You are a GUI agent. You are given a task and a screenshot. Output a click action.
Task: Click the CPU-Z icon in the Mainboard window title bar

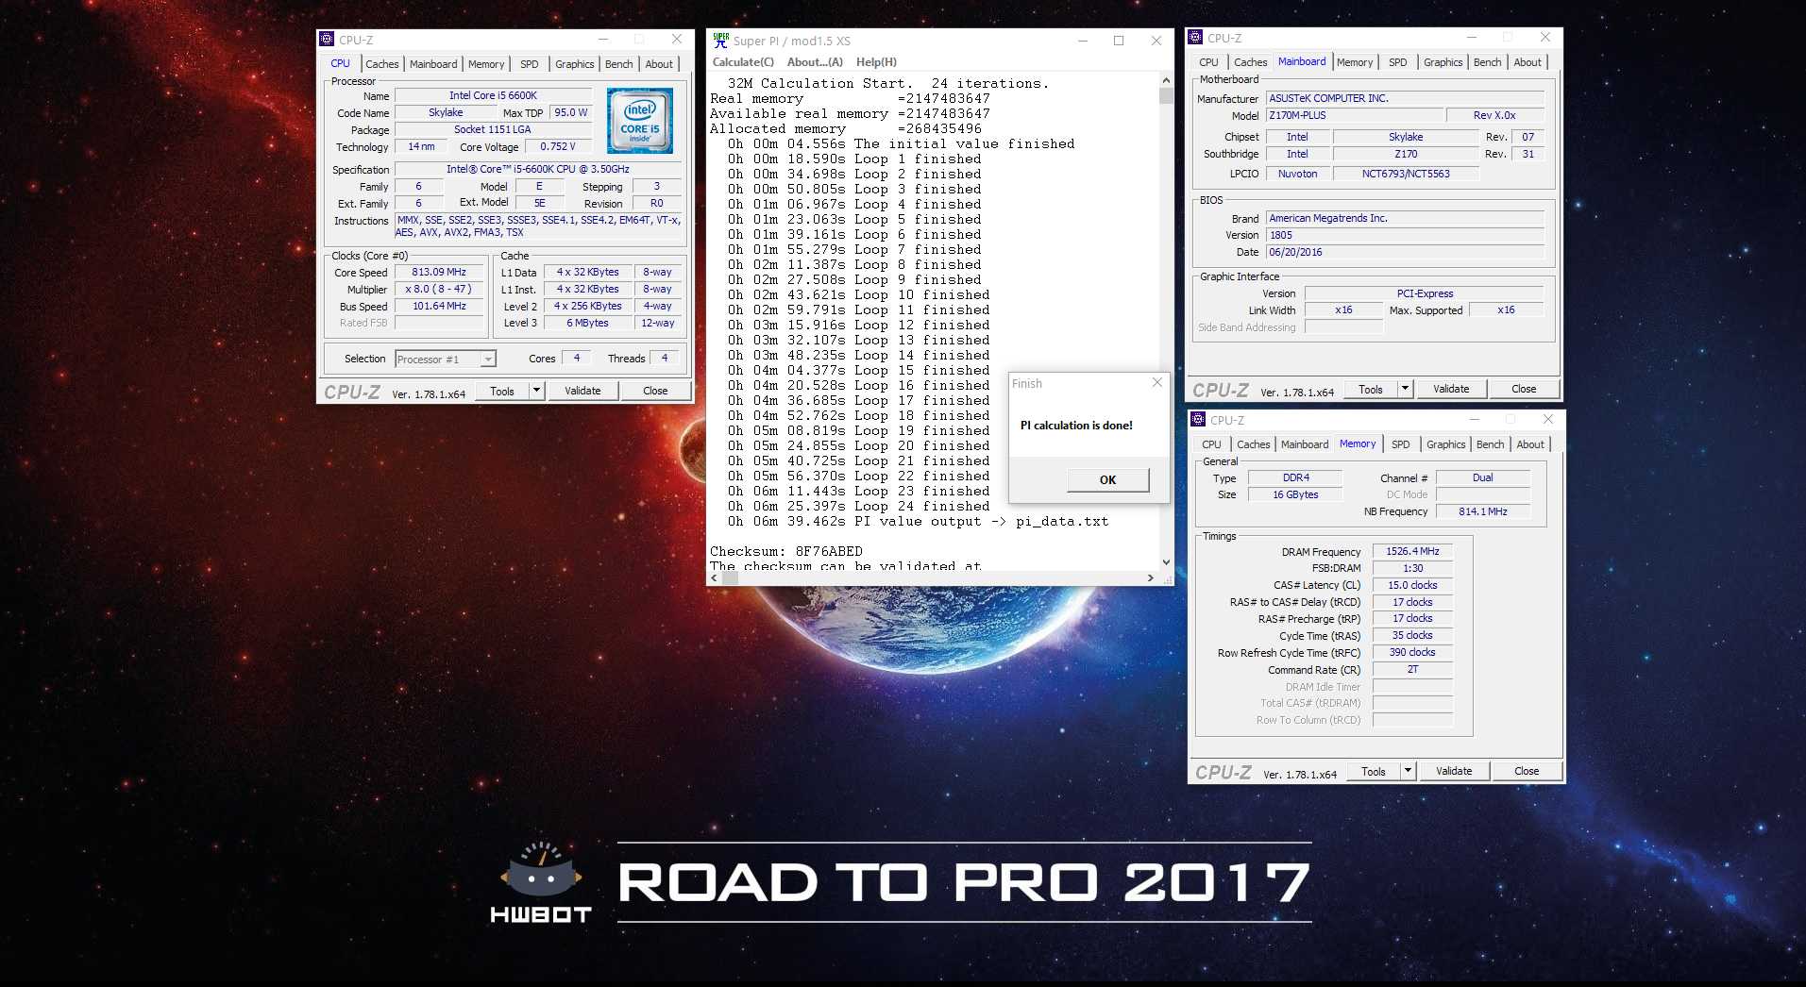(x=1196, y=38)
